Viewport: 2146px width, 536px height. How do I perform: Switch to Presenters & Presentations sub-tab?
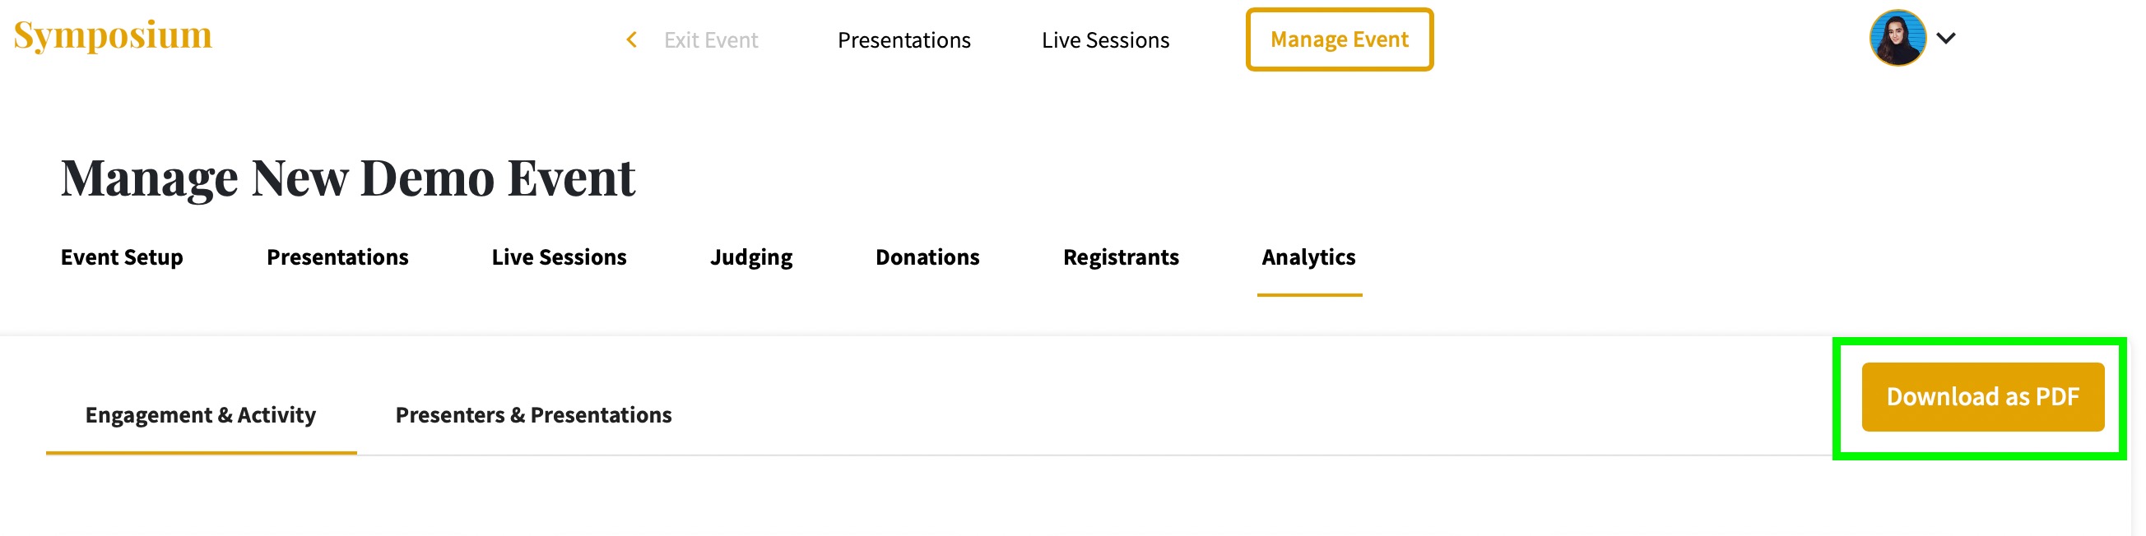(x=533, y=414)
